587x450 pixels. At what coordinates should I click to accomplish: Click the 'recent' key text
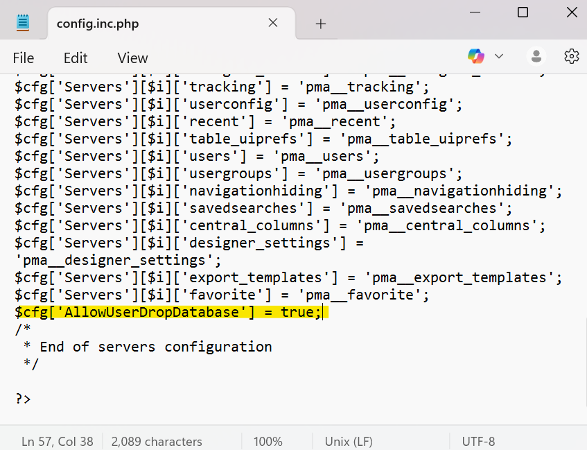(218, 121)
